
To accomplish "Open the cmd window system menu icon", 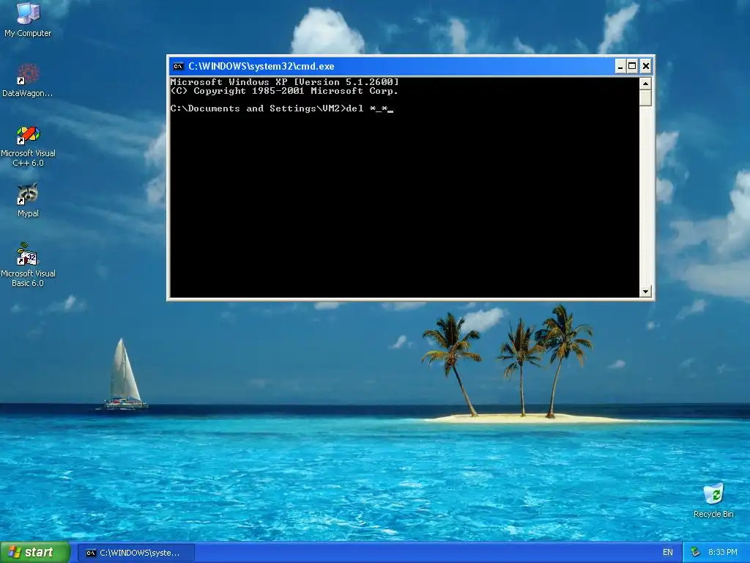I will (179, 66).
